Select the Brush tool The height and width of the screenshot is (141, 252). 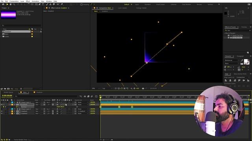click(47, 4)
